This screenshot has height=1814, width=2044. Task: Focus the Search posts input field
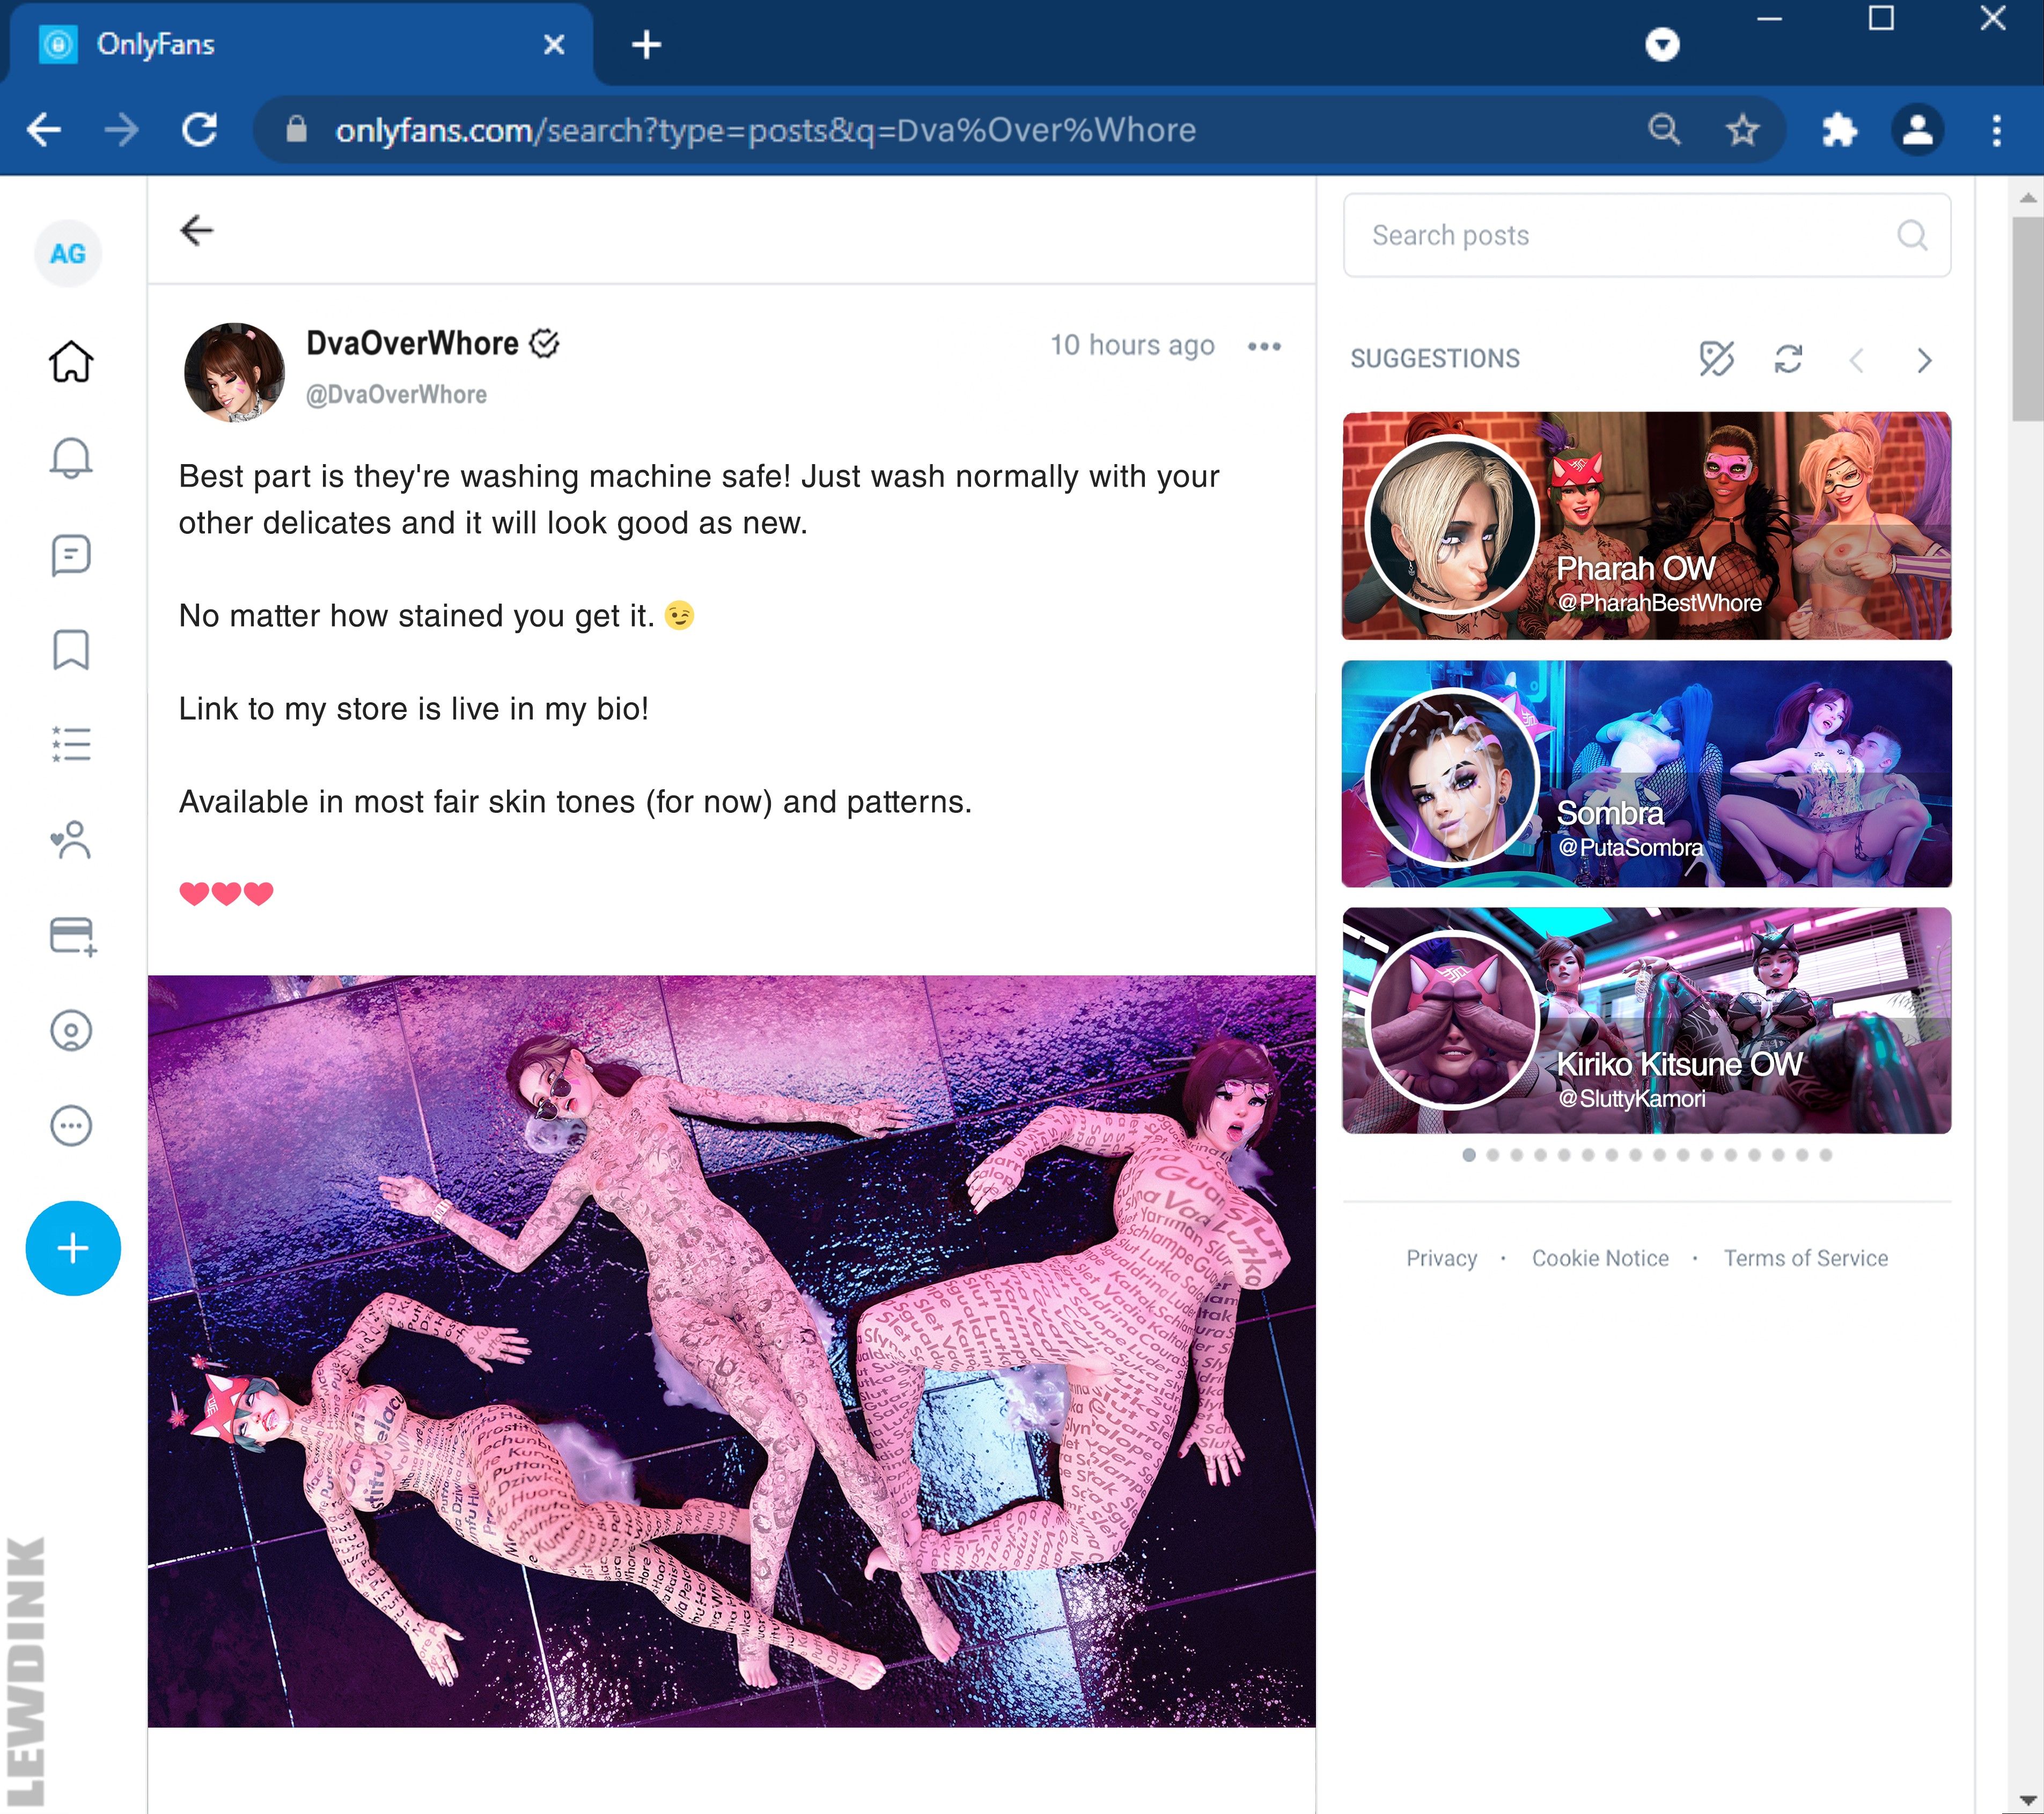click(x=1646, y=235)
